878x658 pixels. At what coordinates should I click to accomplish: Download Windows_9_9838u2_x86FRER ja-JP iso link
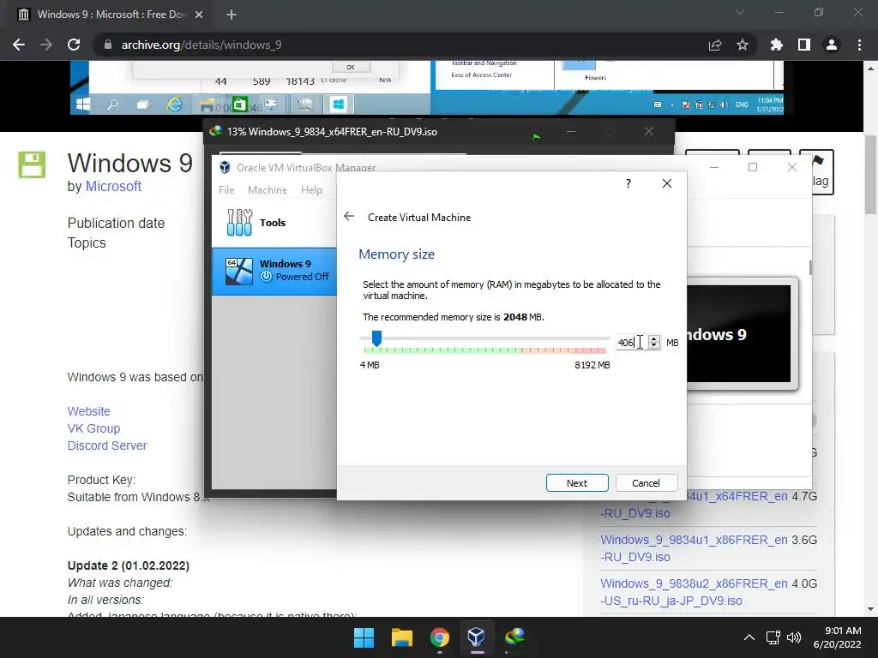pos(694,592)
